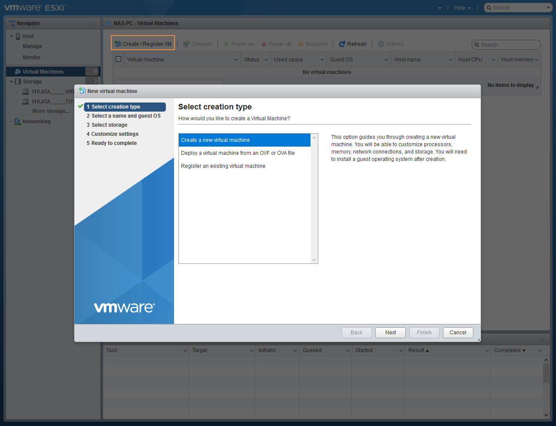Click the Power off stop icon

pos(264,44)
